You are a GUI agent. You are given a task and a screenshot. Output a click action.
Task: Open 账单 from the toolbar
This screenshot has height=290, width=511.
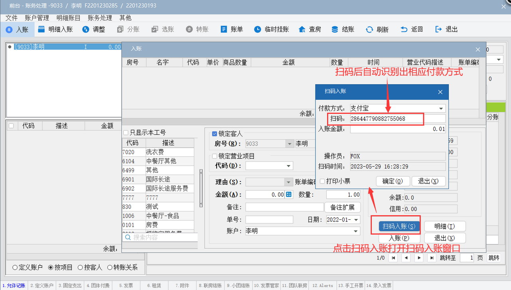coord(231,30)
